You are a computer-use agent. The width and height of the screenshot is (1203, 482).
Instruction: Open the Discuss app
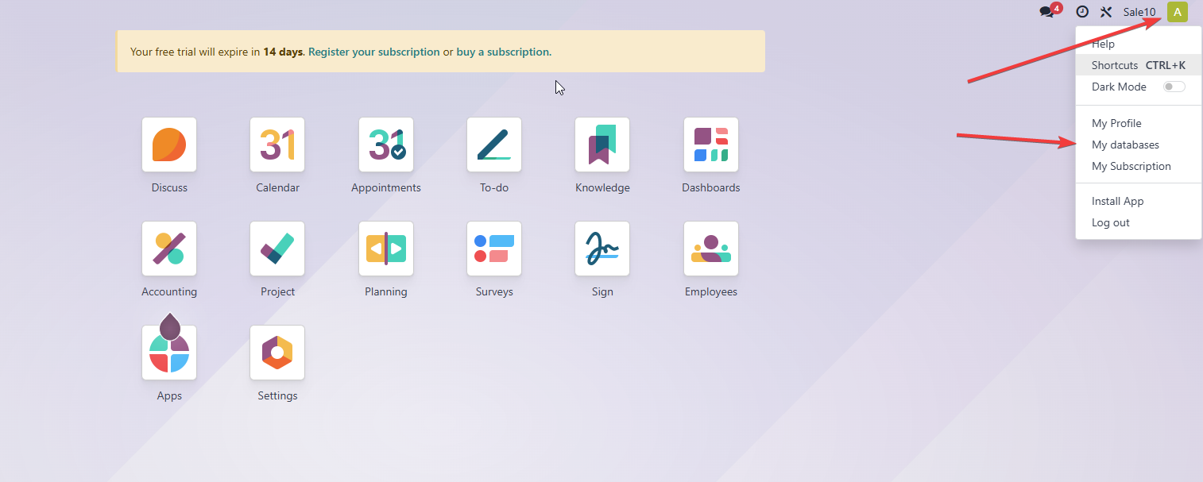(x=169, y=145)
